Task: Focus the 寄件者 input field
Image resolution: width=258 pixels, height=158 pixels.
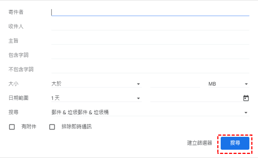Action: tap(150, 12)
